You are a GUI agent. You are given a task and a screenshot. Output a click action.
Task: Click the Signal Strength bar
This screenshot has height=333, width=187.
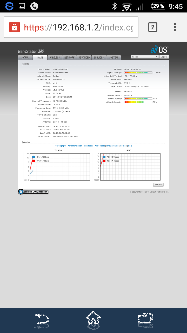pyautogui.click(x=138, y=73)
